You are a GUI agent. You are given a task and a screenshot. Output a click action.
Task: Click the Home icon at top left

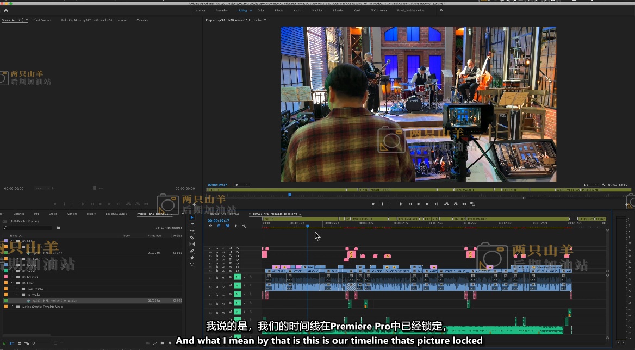pos(6,10)
